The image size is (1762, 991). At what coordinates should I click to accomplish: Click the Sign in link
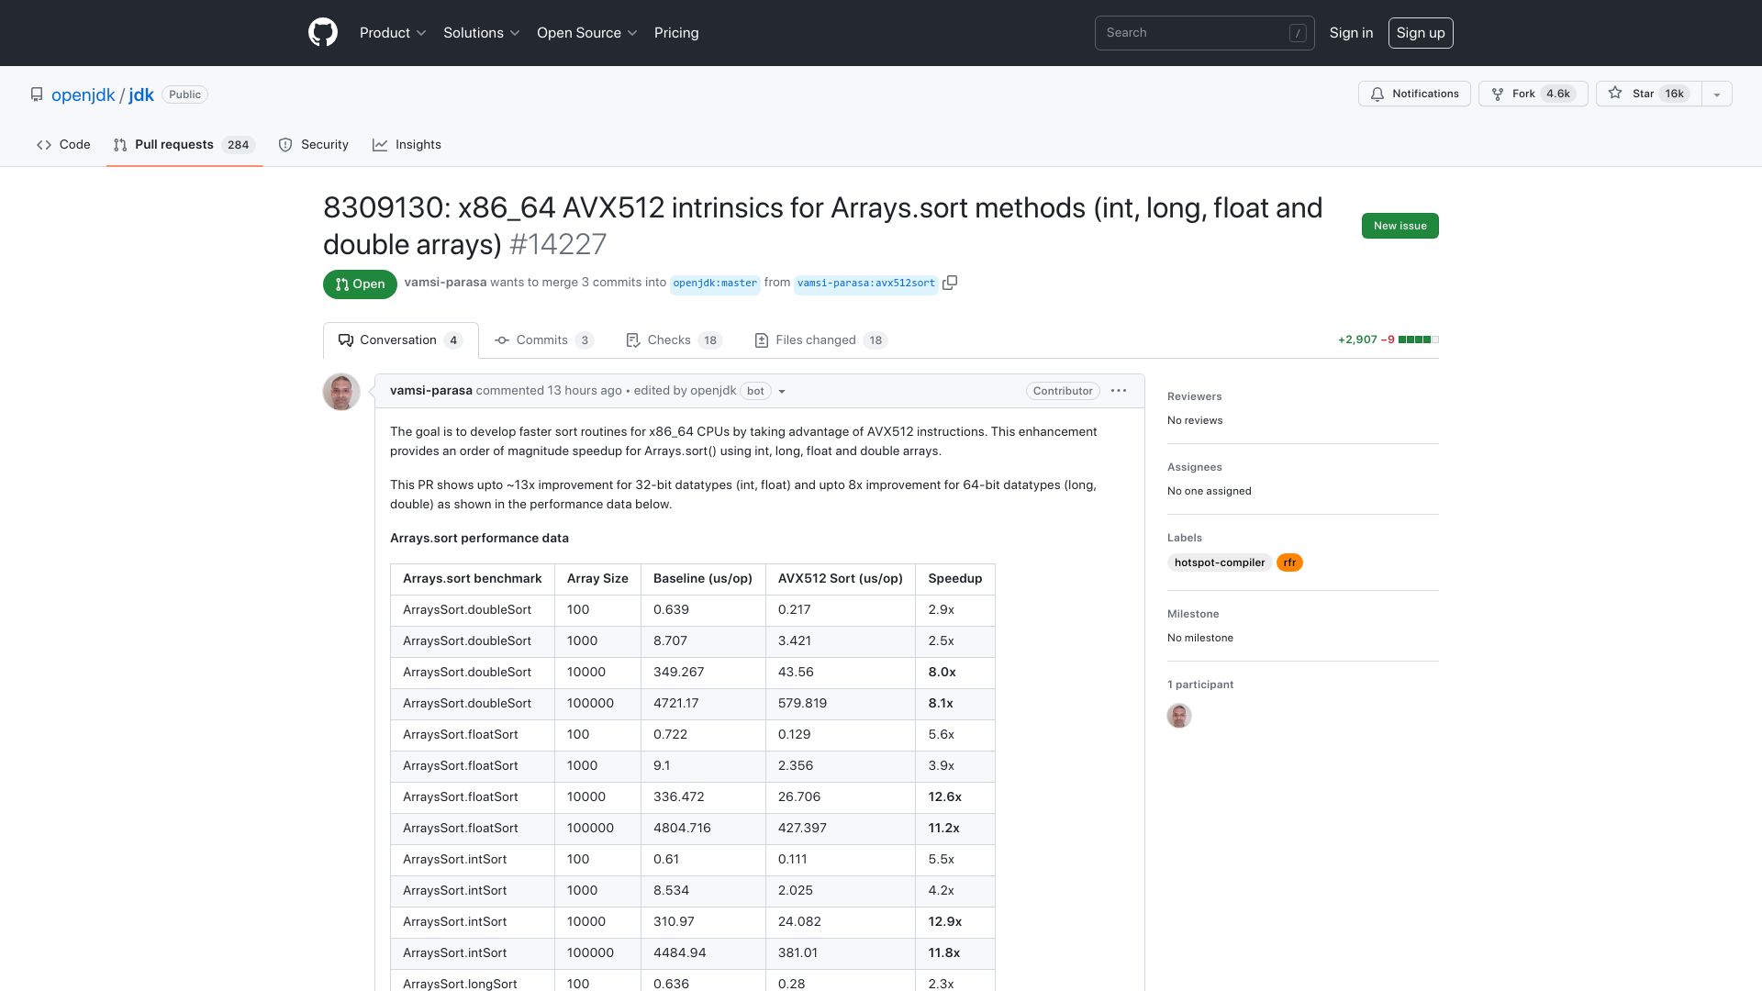(1351, 33)
